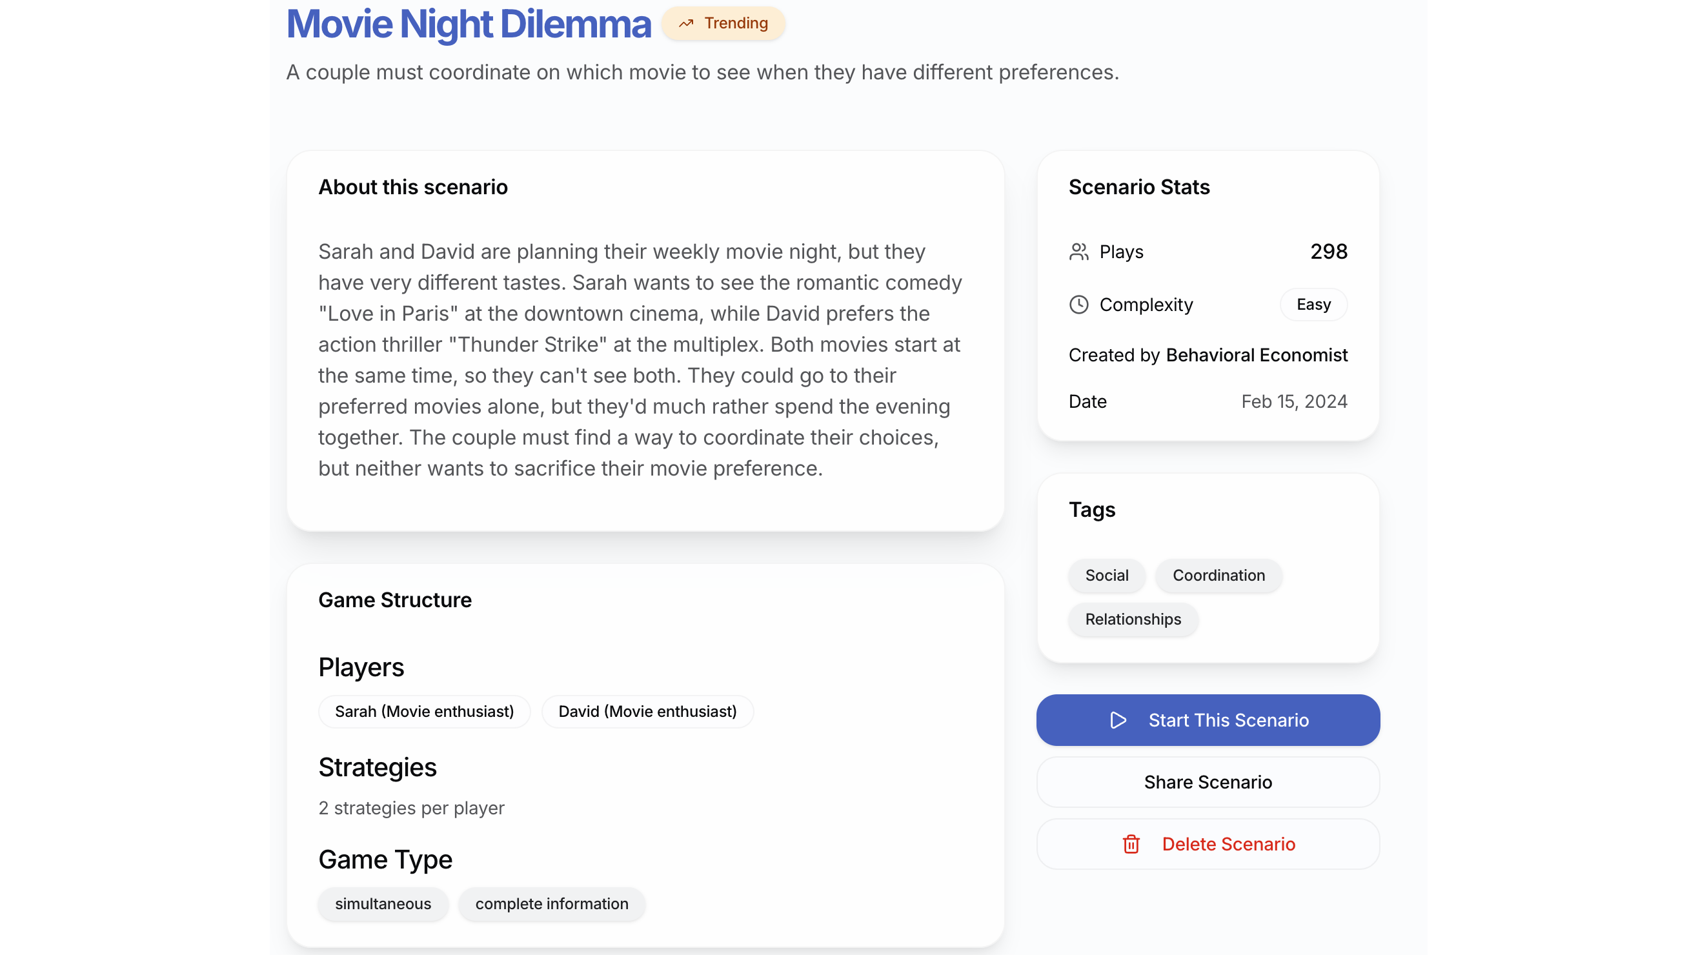
Task: Click the Easy complexity badge
Action: coord(1313,305)
